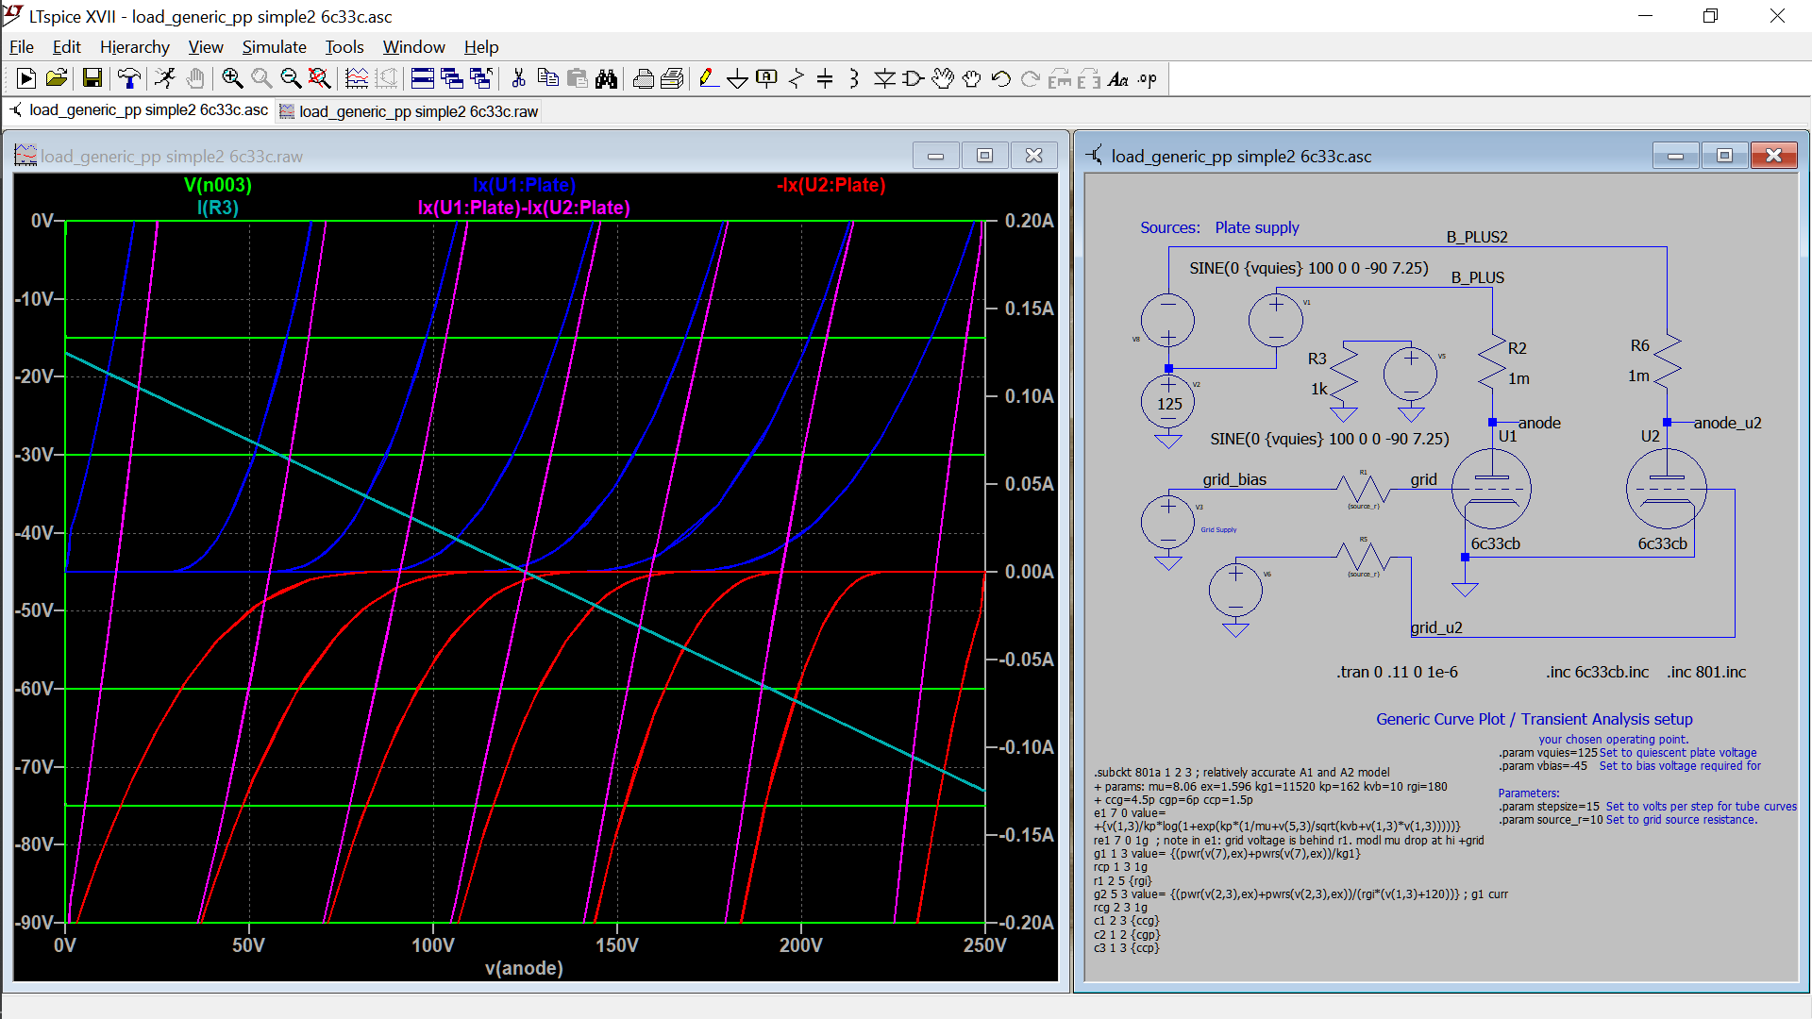Open the Tools menu

(344, 46)
